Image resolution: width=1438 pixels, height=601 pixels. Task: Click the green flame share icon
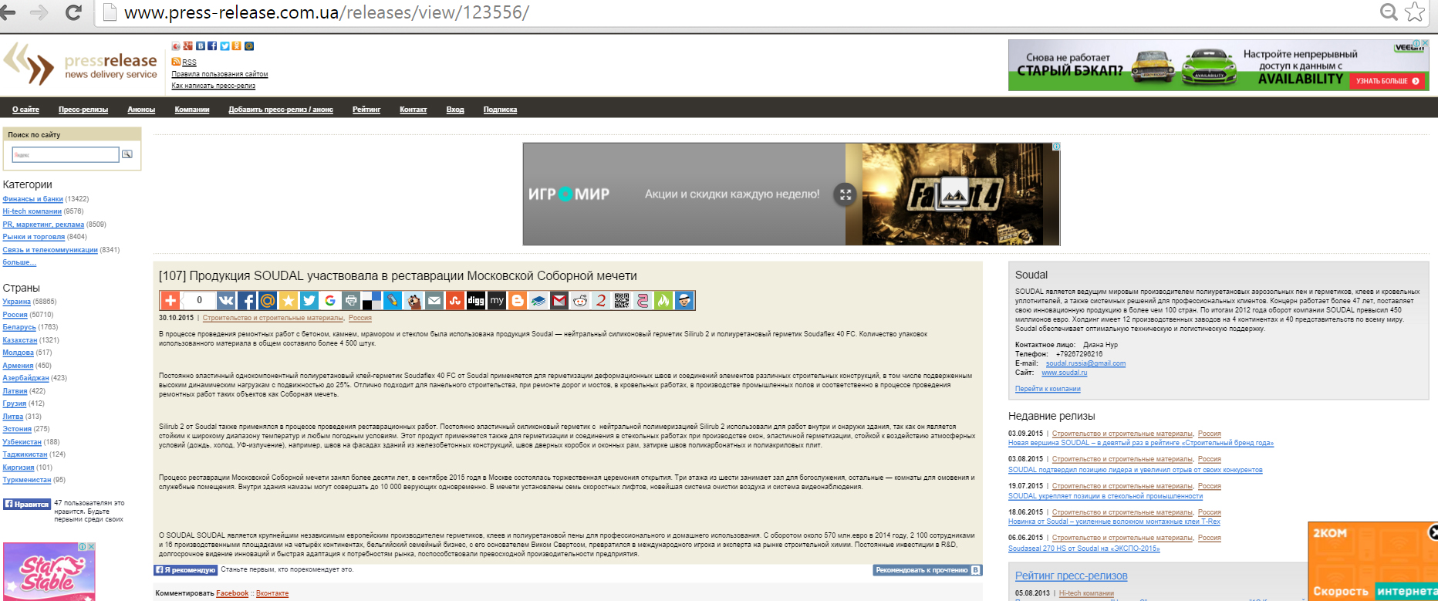663,300
